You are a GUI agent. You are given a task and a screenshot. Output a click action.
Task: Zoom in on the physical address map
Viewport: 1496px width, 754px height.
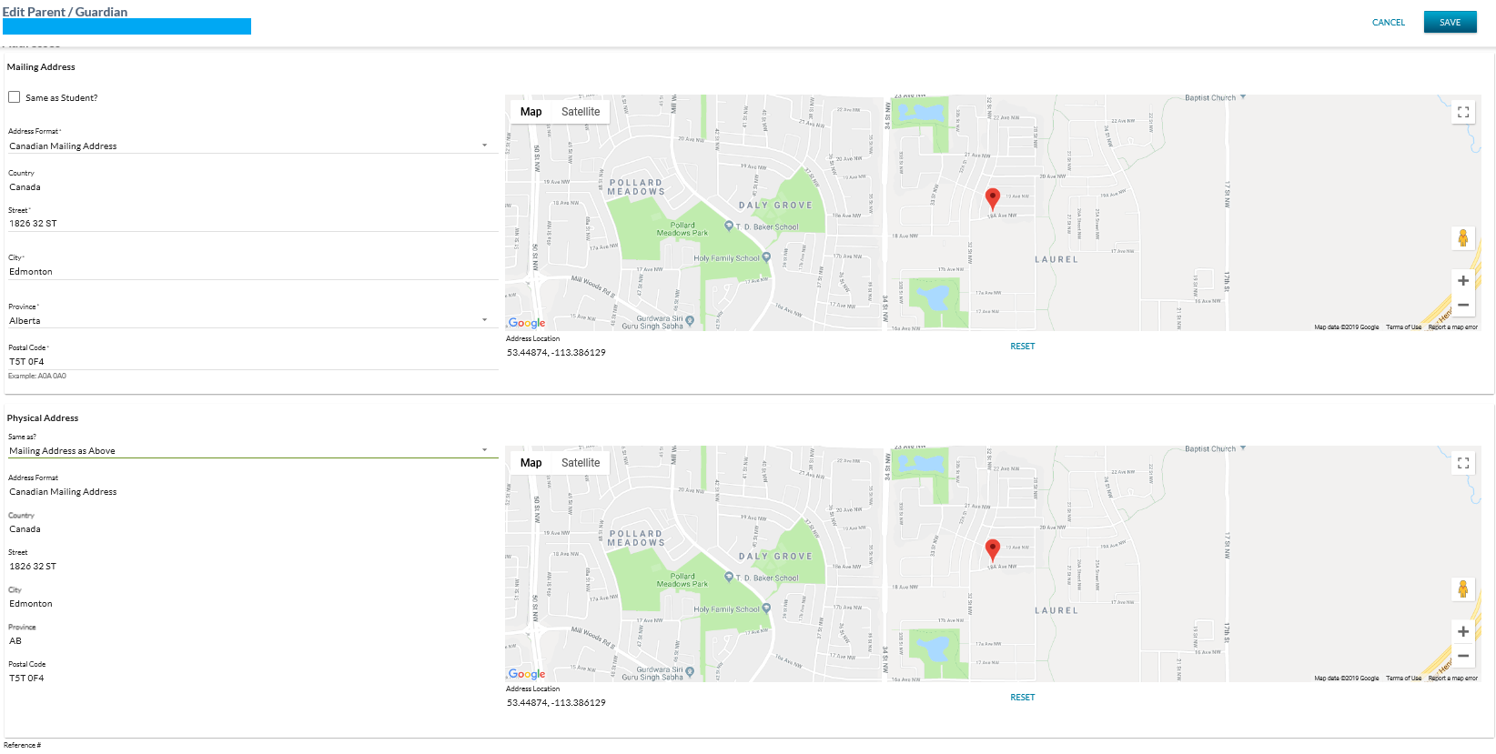pos(1462,632)
